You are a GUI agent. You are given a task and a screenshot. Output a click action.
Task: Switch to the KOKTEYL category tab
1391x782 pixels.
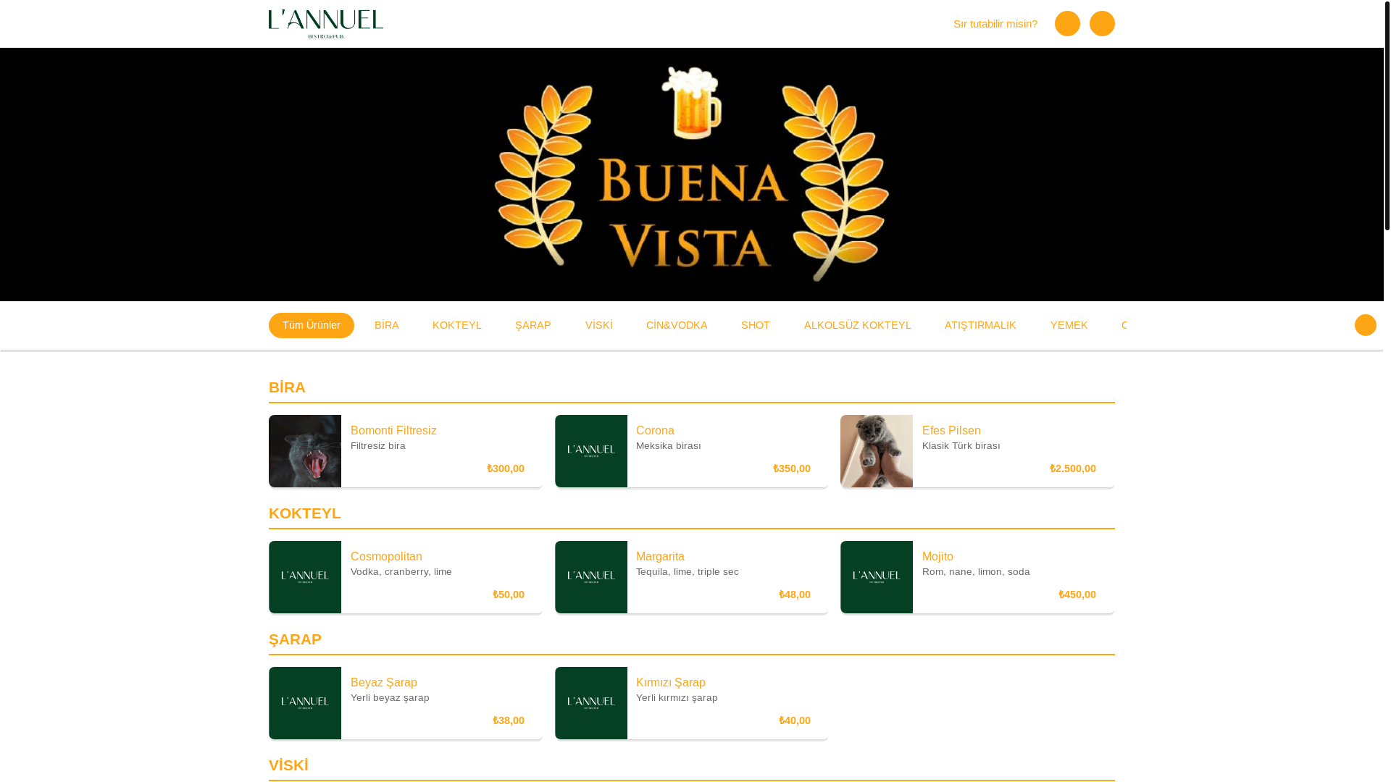[456, 325]
